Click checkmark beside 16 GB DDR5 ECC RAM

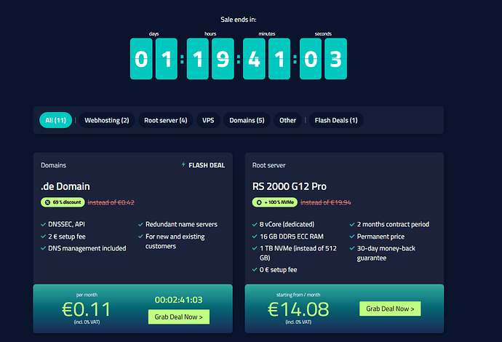pos(255,236)
